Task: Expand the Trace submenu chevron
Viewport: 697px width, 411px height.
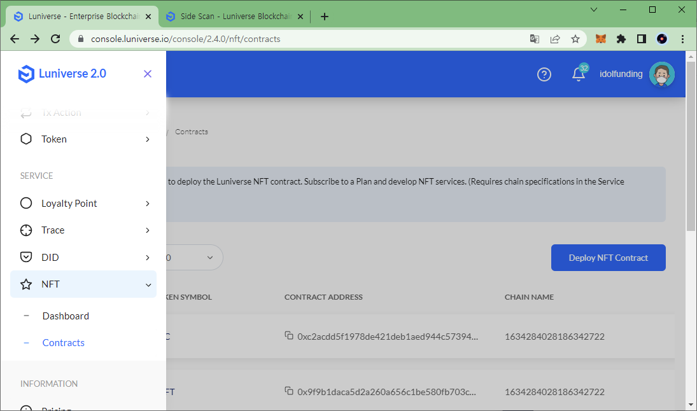Action: point(148,230)
